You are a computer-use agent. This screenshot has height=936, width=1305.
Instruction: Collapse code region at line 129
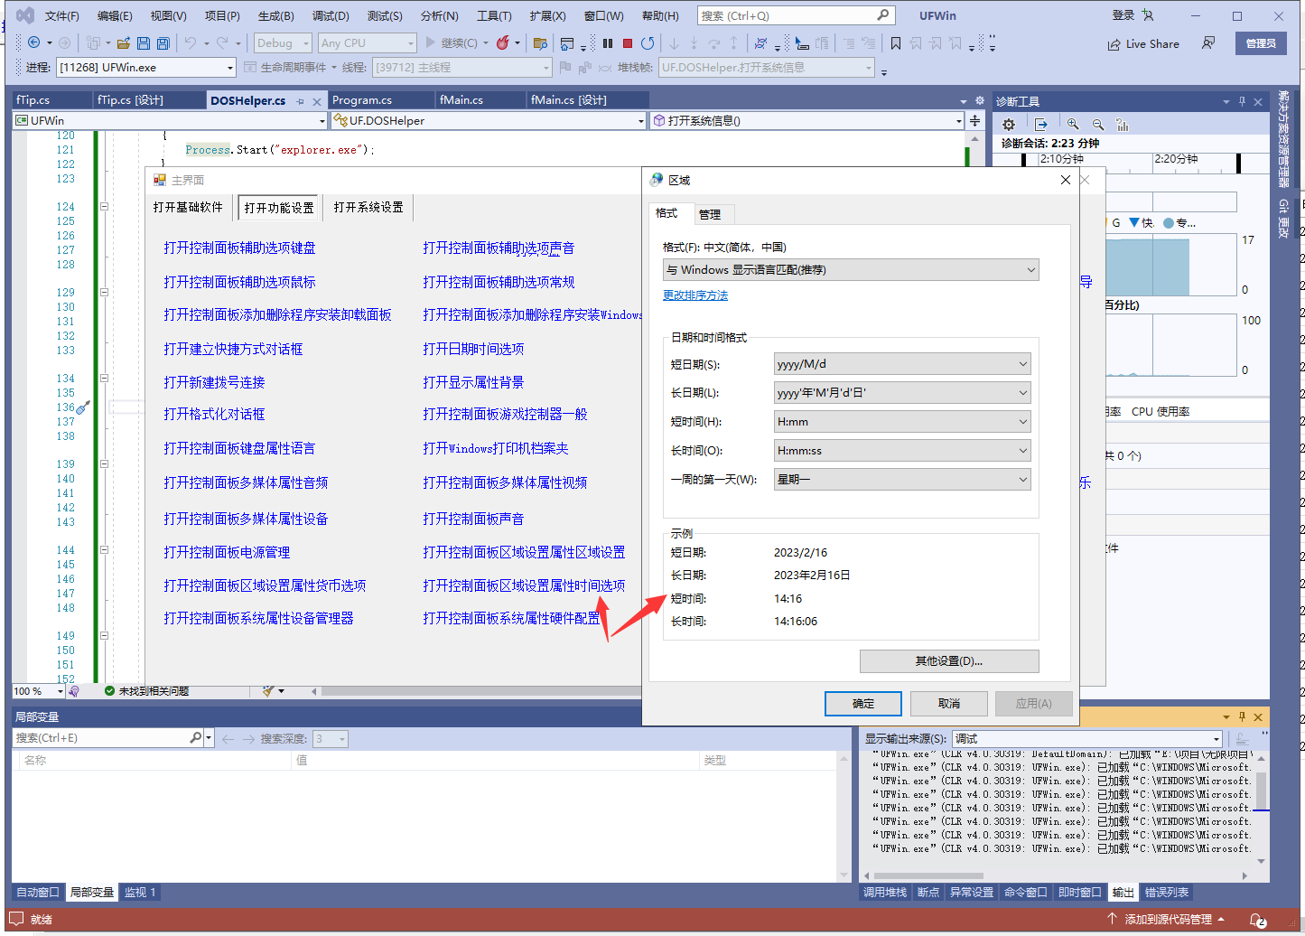click(104, 293)
